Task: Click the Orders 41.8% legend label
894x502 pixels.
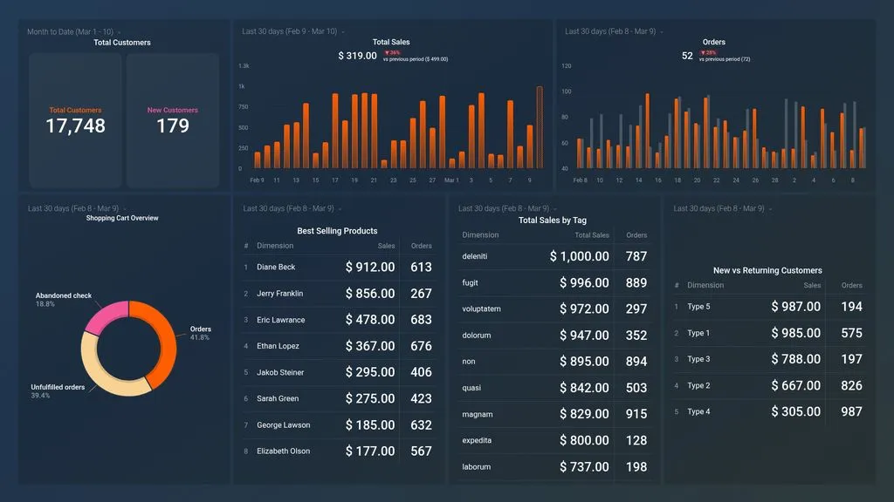Action: point(200,333)
